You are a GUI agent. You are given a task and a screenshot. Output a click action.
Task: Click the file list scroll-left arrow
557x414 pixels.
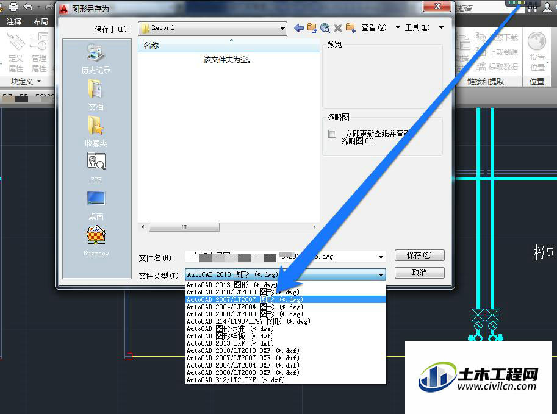coord(143,227)
